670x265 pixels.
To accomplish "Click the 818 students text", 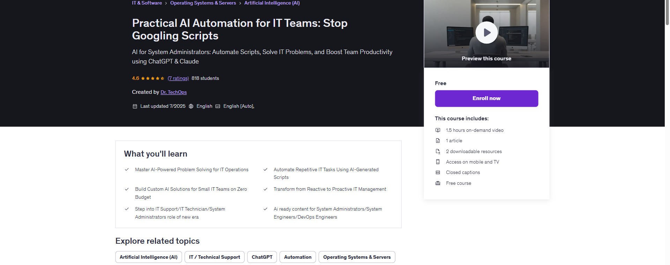I will (205, 78).
